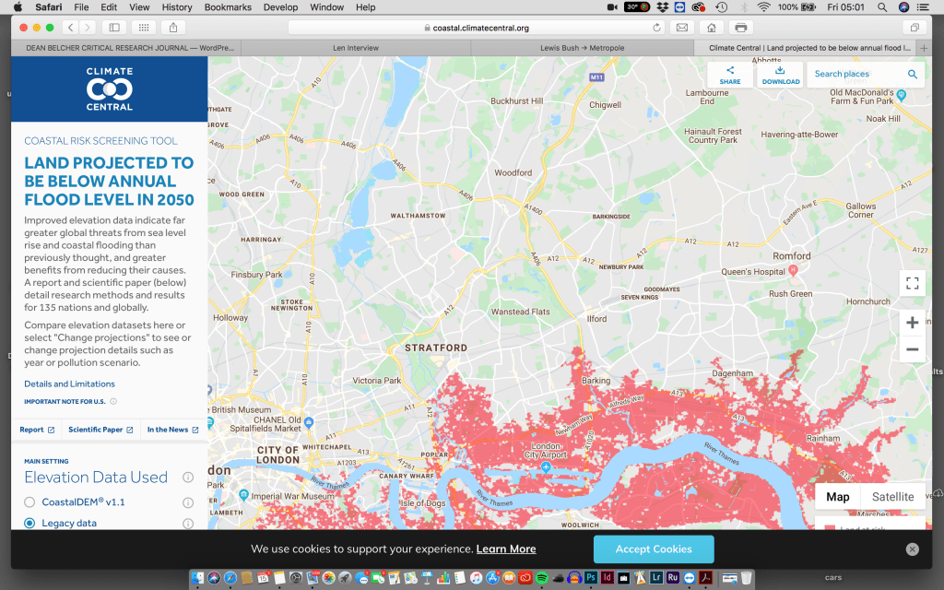
Task: Open the Bookmarks menu in the menu bar
Action: (x=228, y=7)
